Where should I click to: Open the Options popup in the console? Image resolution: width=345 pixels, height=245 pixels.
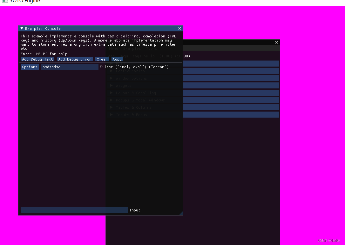(x=30, y=67)
